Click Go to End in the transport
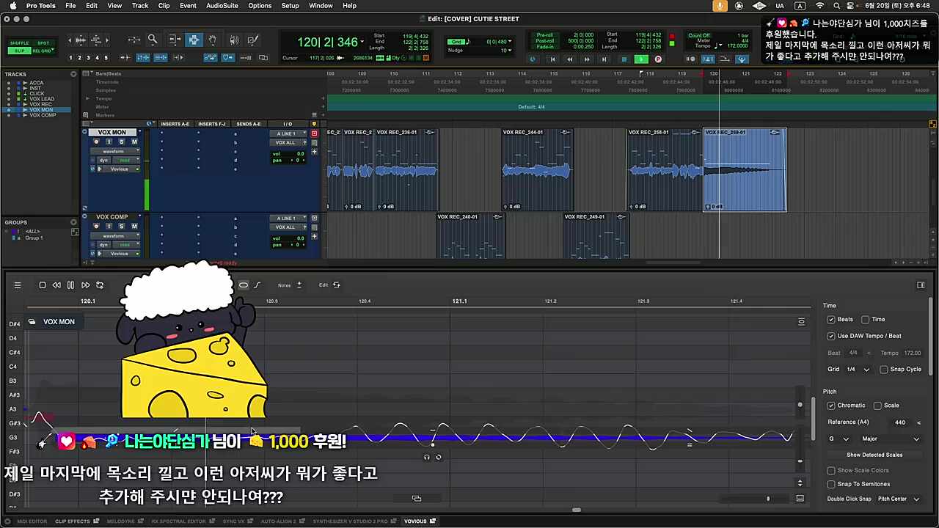 (x=604, y=59)
